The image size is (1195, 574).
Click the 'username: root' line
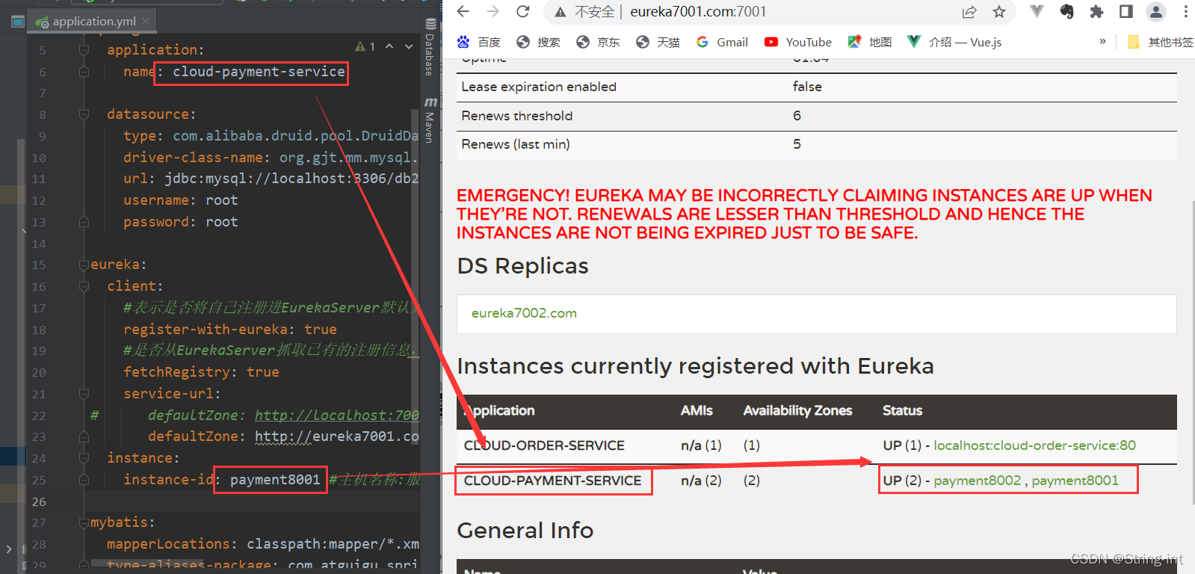click(x=181, y=200)
